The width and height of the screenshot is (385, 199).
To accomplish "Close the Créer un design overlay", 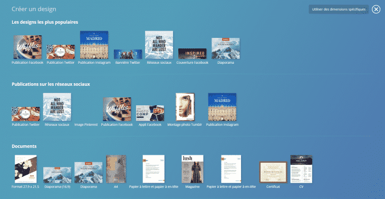I will pyautogui.click(x=376, y=9).
